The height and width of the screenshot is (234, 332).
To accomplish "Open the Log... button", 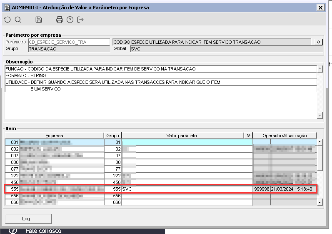I will [28, 219].
